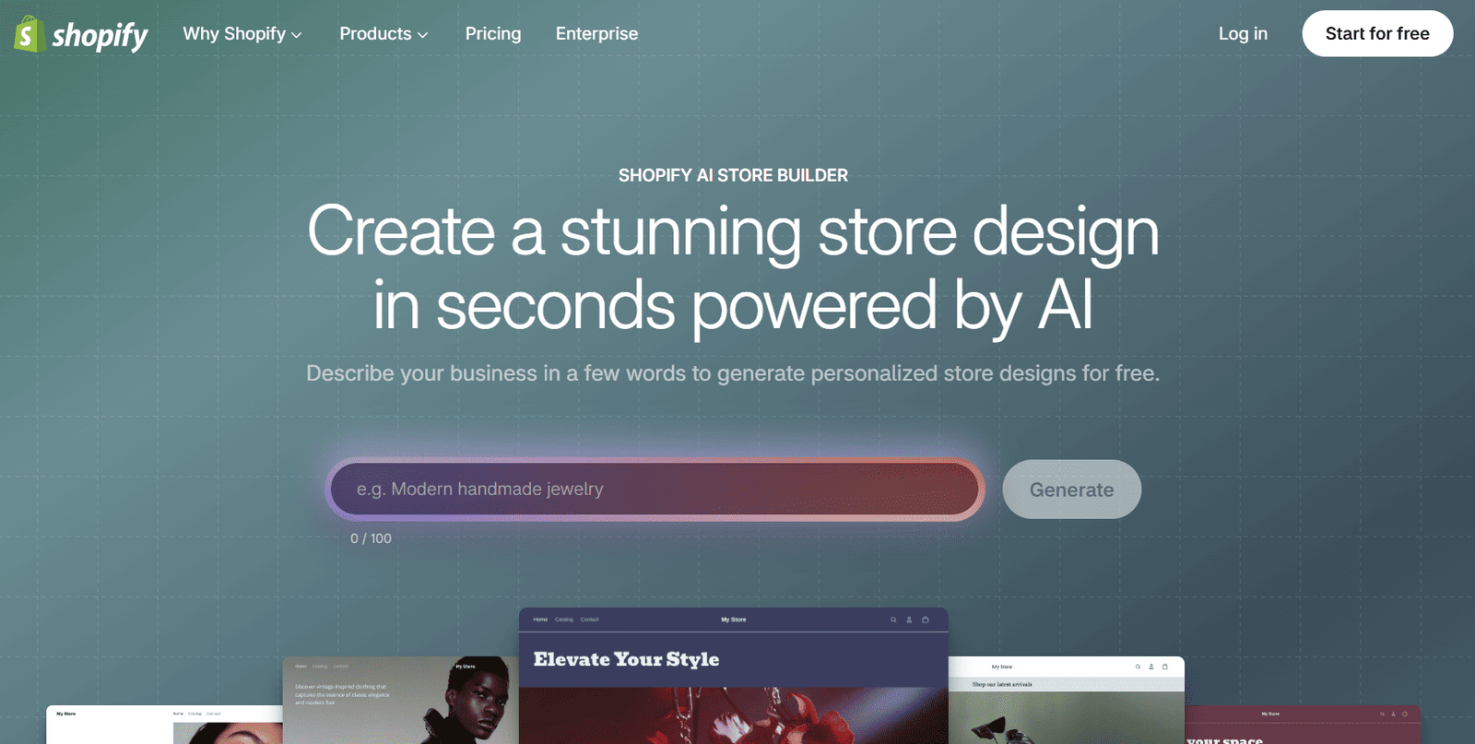Click the Log in link
Image resolution: width=1475 pixels, height=744 pixels.
coord(1243,34)
